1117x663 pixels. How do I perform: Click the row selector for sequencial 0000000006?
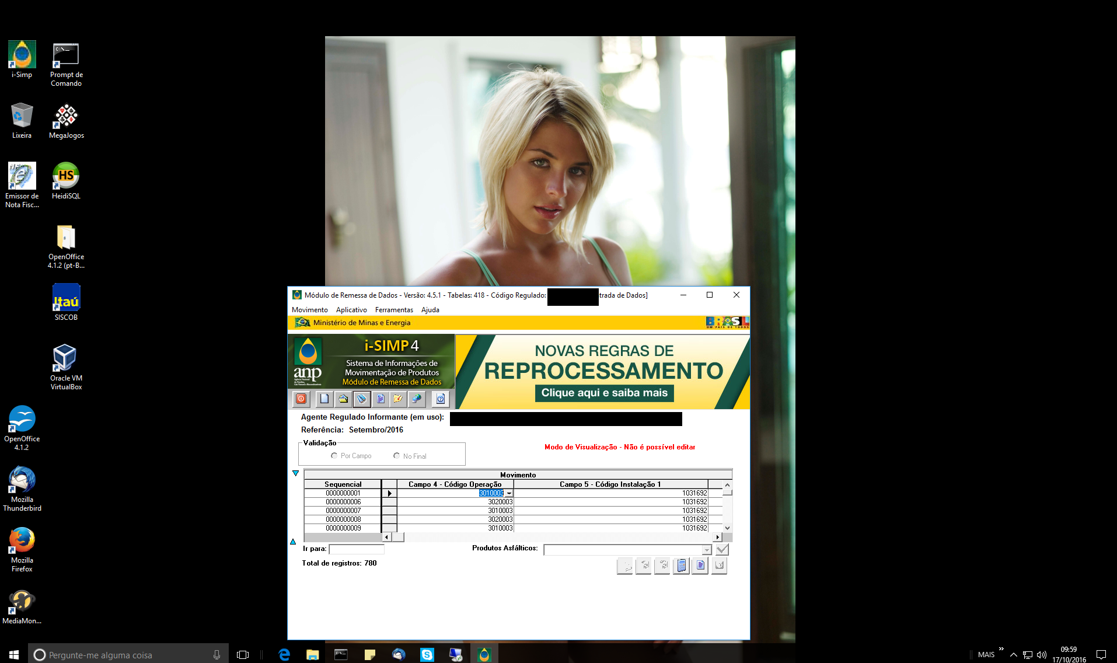click(x=389, y=502)
